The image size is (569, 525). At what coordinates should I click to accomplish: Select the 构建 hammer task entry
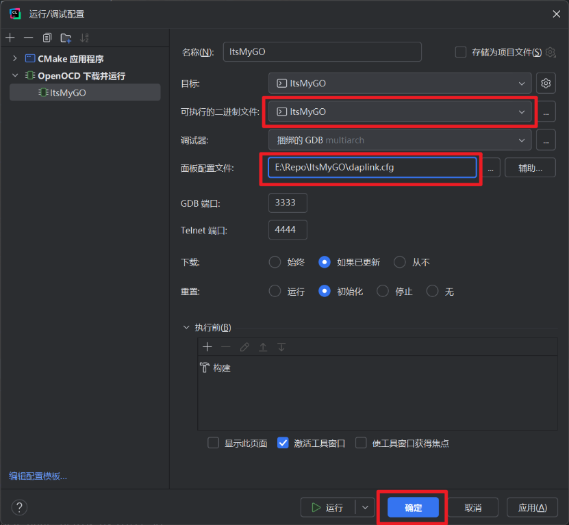click(x=215, y=368)
